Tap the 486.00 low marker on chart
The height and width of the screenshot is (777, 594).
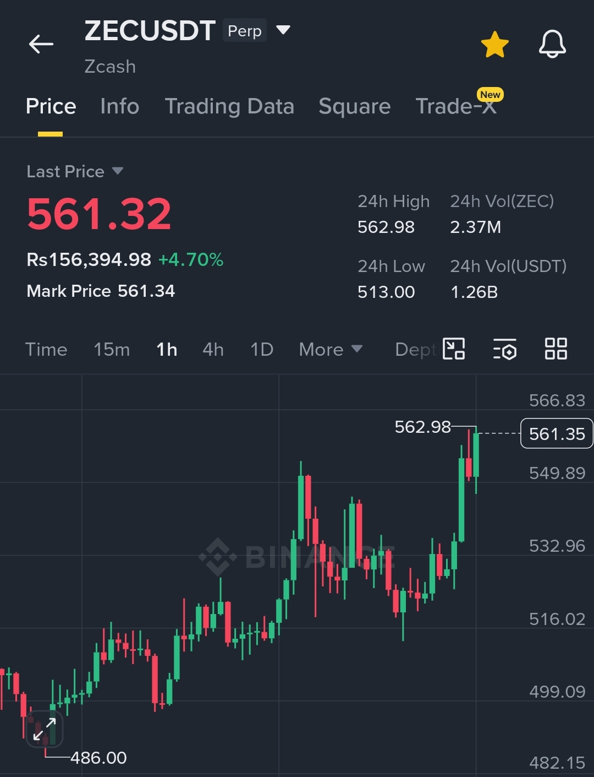point(98,758)
